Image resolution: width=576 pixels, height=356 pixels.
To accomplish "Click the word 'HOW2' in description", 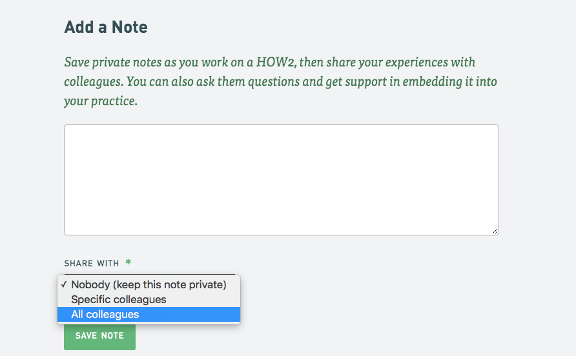I will point(276,62).
